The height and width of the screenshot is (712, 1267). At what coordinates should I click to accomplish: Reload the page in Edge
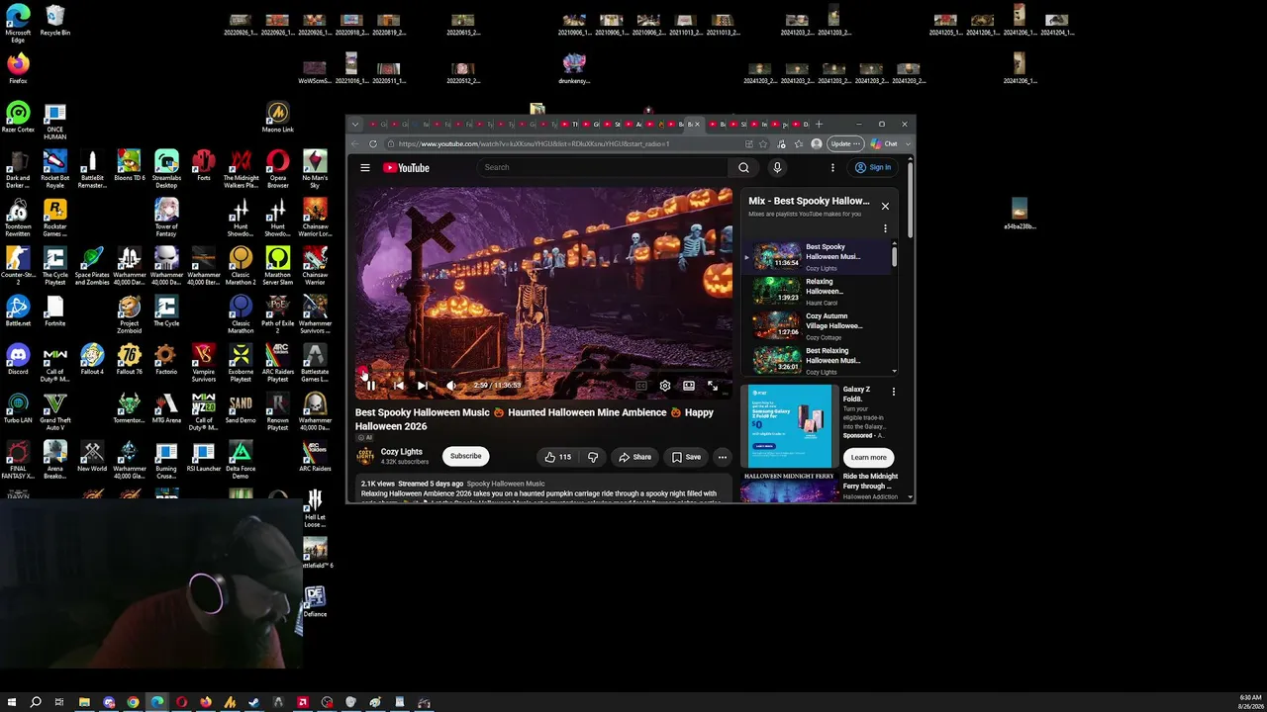point(373,143)
